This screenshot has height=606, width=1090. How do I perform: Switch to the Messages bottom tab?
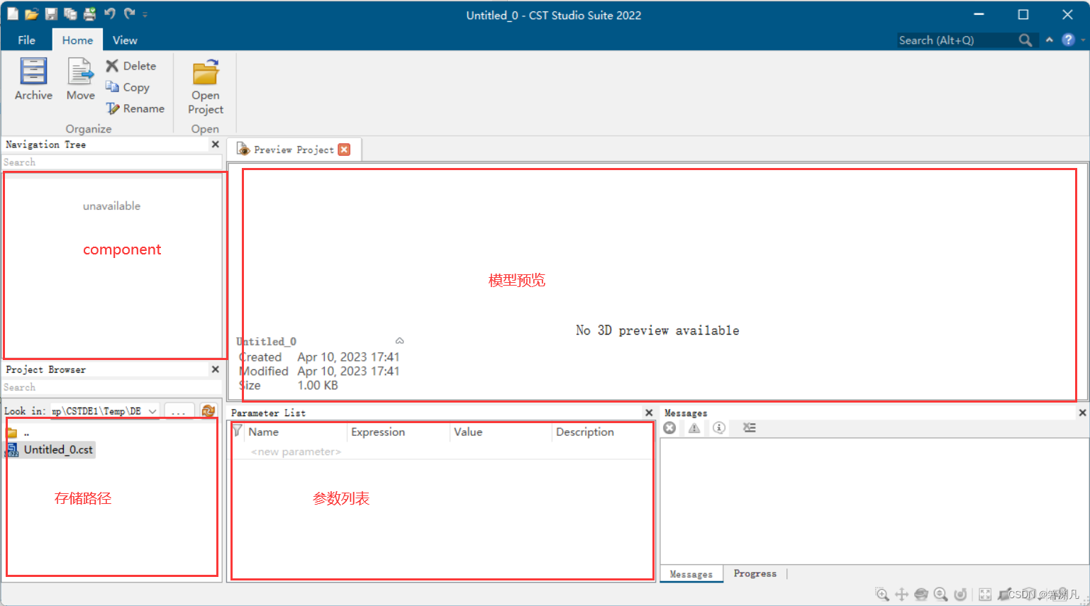pos(691,574)
